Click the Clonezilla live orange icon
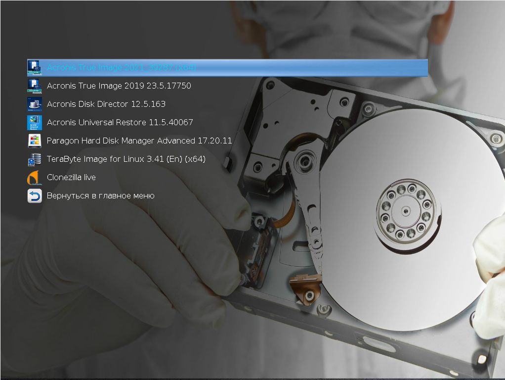The width and height of the screenshot is (505, 380). [35, 178]
